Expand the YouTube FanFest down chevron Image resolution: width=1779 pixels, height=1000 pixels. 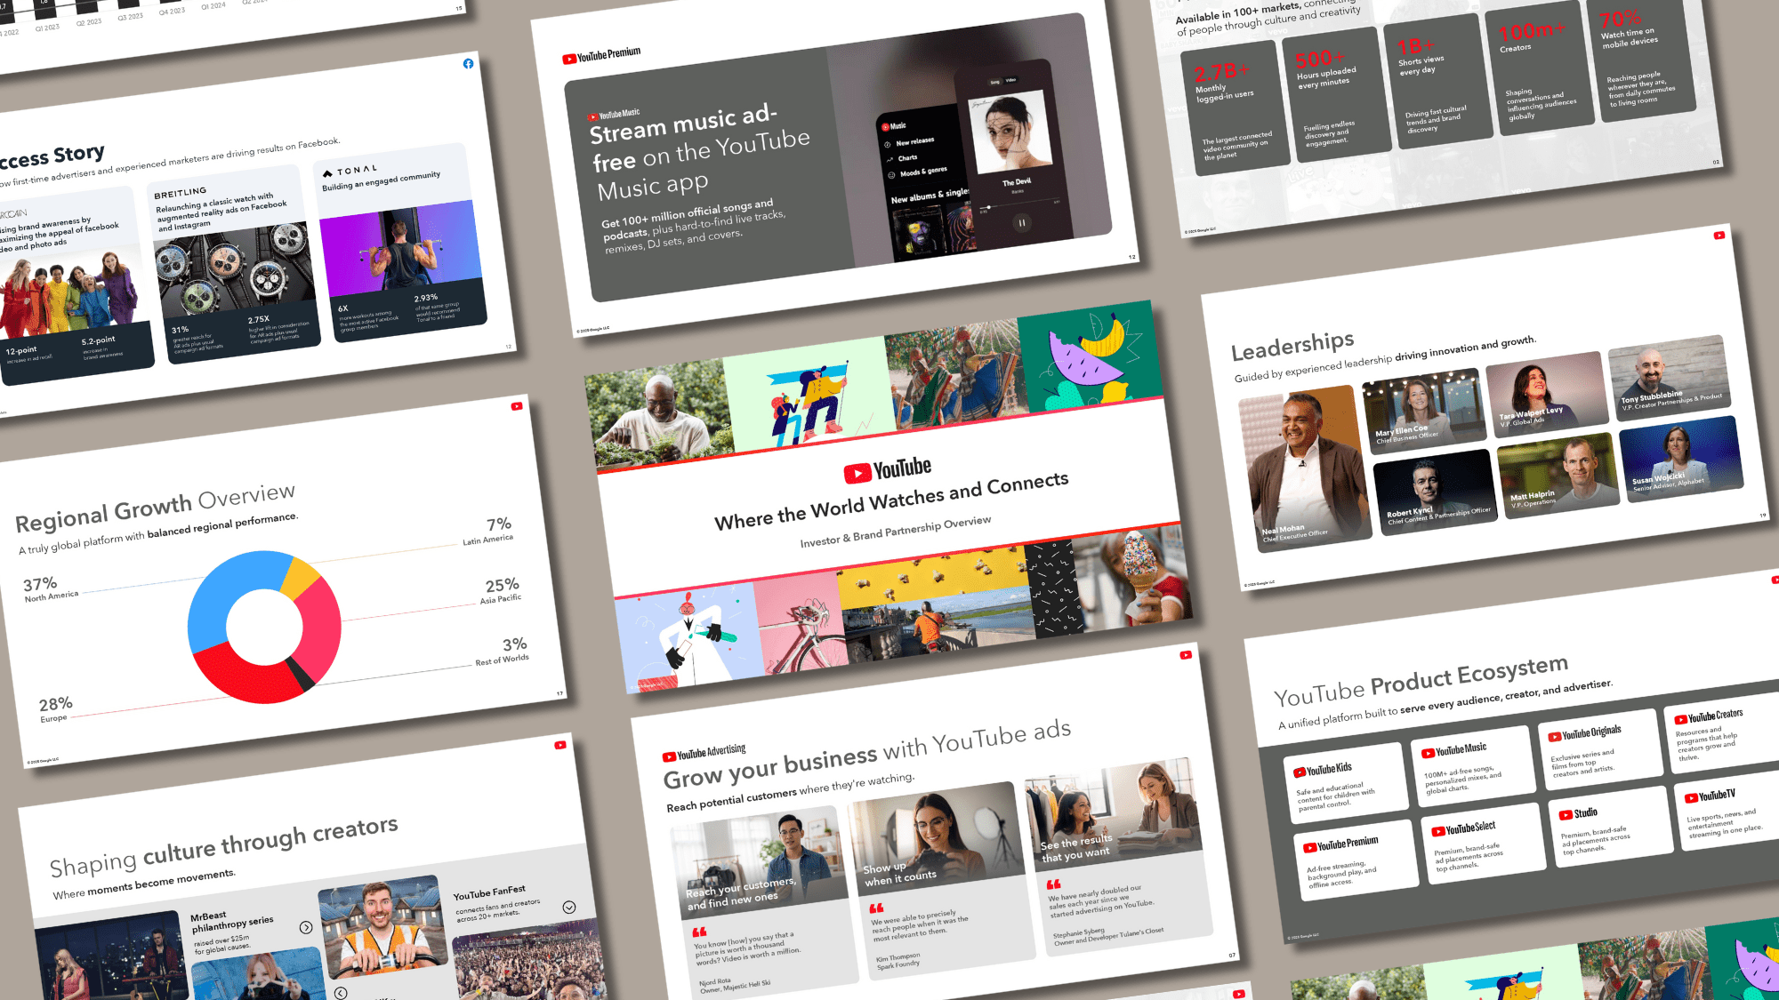pyautogui.click(x=569, y=907)
